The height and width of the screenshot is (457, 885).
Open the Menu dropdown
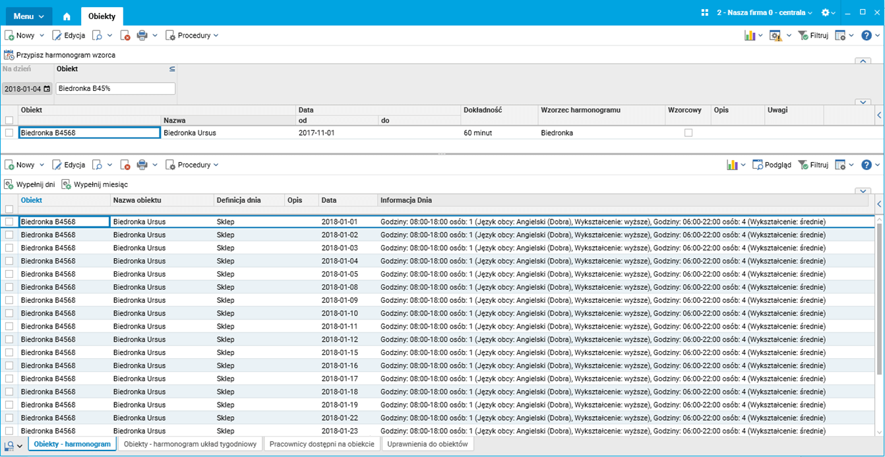[29, 16]
